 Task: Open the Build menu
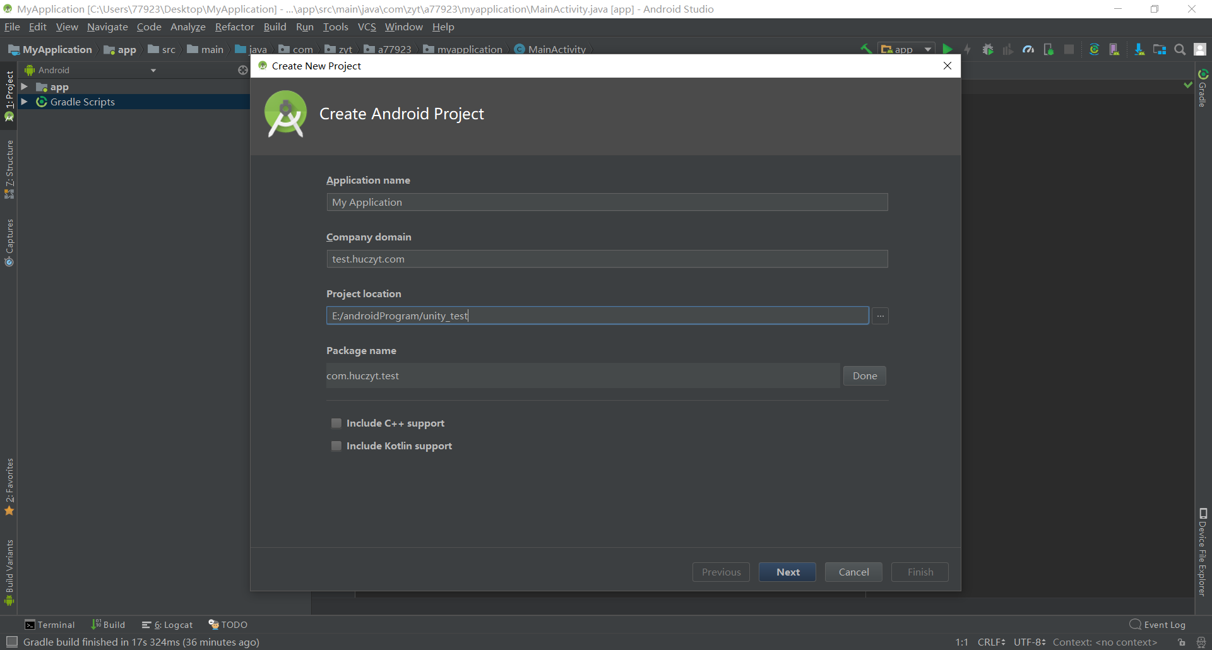point(275,27)
